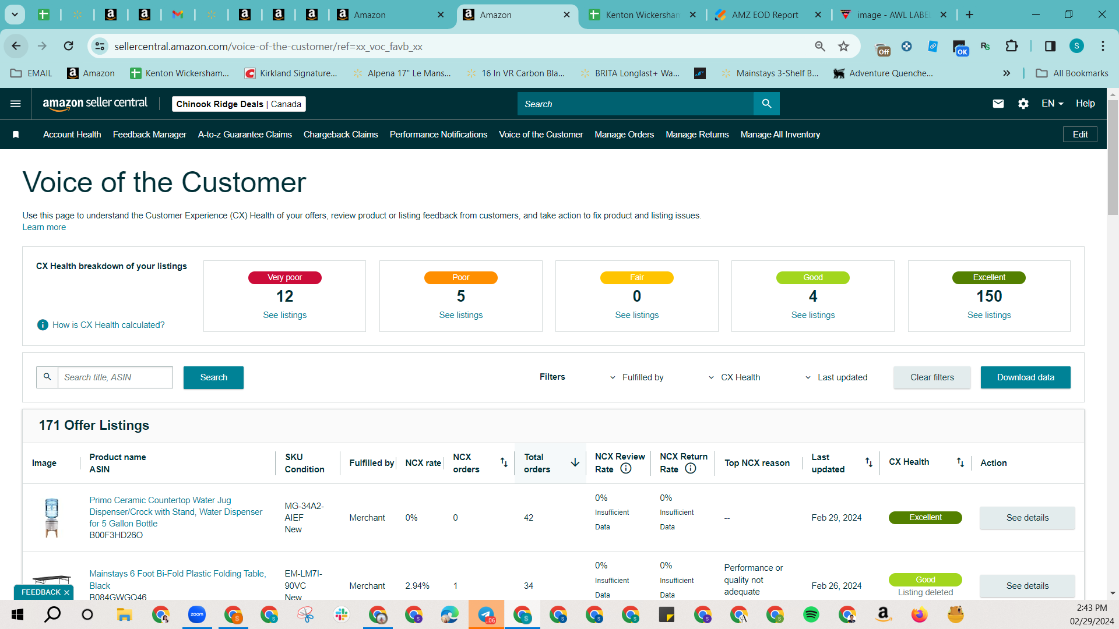Open Account Health in the nav bar
Screen dimensions: 1119x629
tap(72, 135)
